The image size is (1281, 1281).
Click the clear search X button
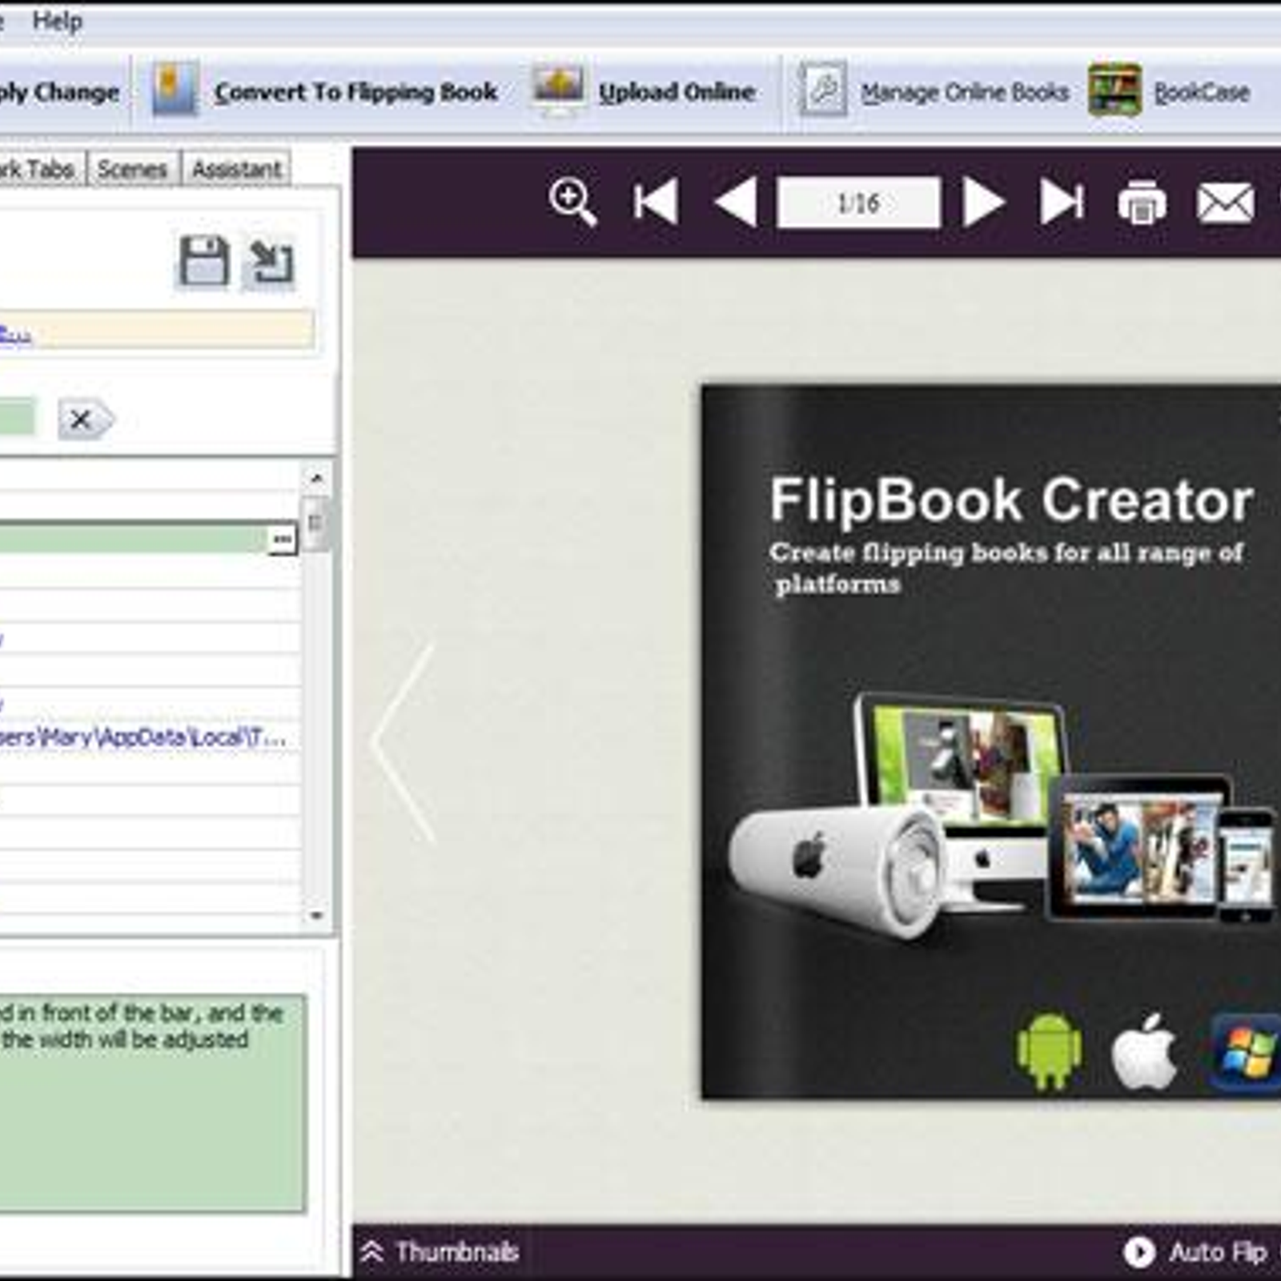[85, 419]
